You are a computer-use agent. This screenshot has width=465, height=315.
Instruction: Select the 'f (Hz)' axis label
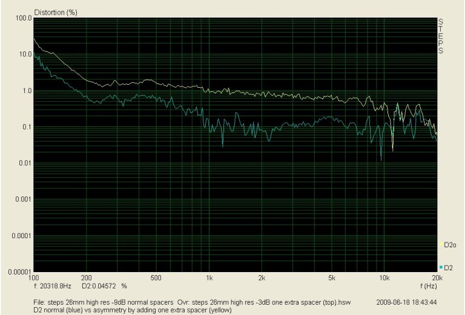tap(429, 286)
